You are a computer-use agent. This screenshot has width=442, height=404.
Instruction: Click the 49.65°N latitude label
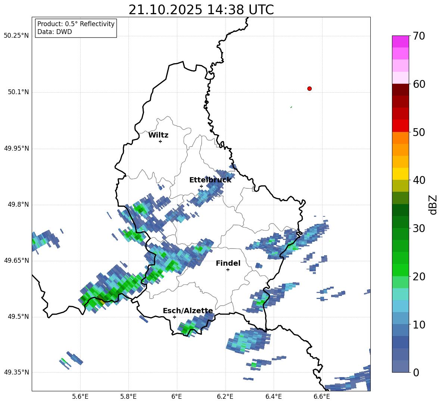point(16,260)
